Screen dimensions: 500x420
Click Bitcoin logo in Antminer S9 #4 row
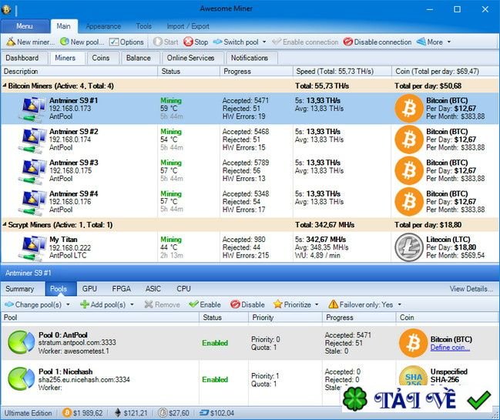[409, 202]
